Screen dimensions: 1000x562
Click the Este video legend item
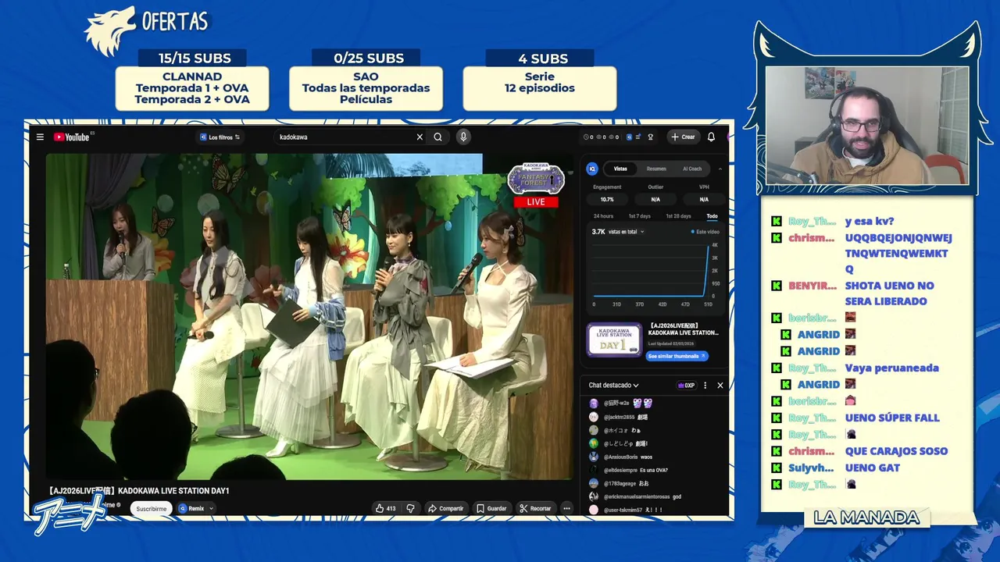pyautogui.click(x=705, y=232)
